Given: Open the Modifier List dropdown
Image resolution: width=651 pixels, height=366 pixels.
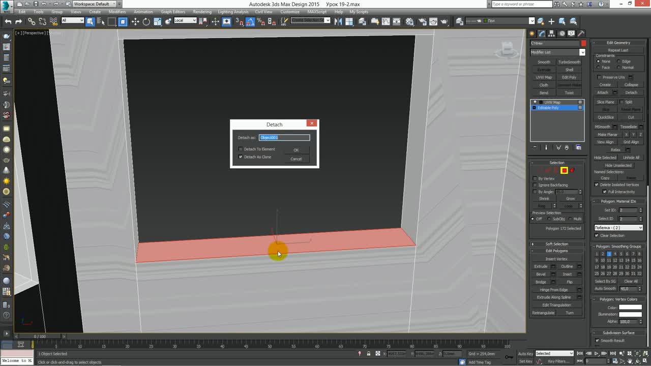Looking at the screenshot, I should (x=557, y=52).
